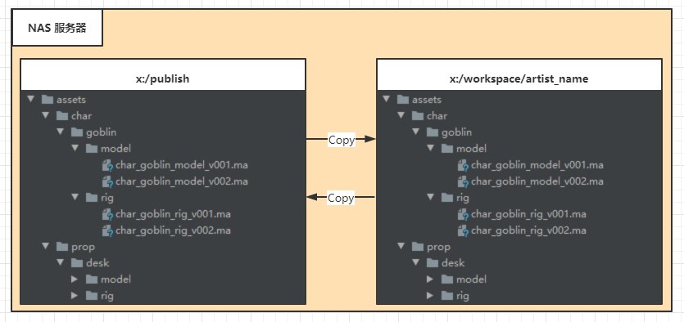The width and height of the screenshot is (684, 322).
Task: Collapse the assets root in workspace tree
Action: (x=386, y=99)
